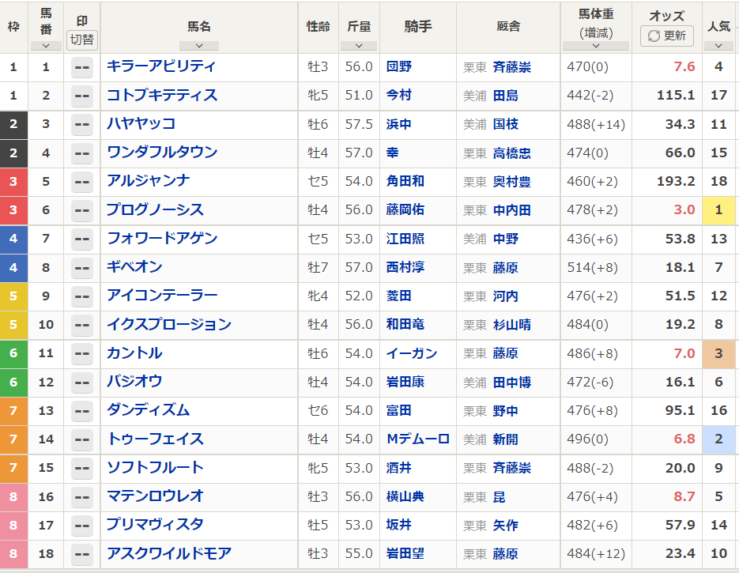739x573 pixels.
Task: Open horse page フォワードアゲン
Action: [162, 238]
